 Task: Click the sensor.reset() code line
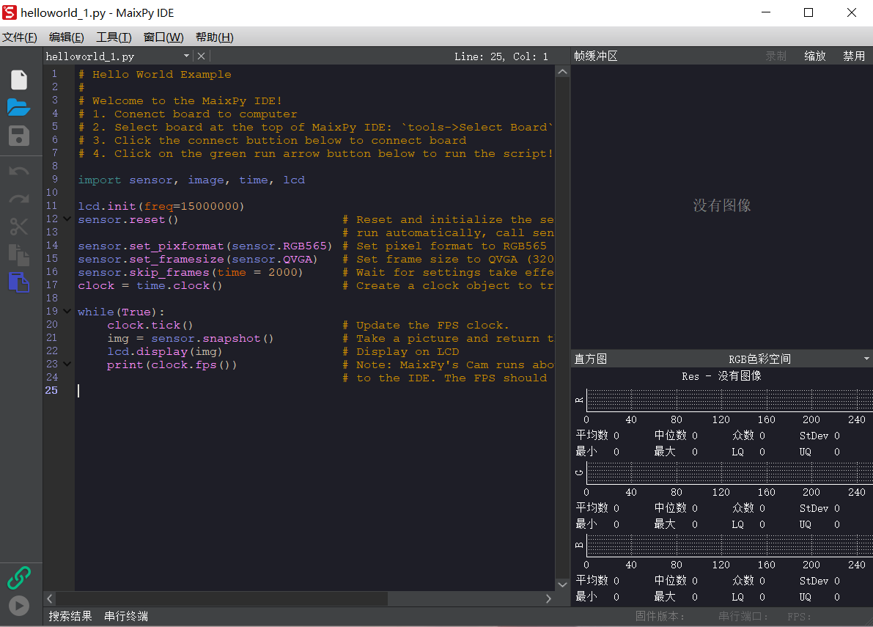click(128, 219)
